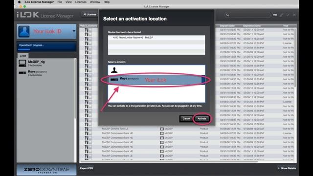This screenshot has height=176, width=313.
Task: Select 4040 Retro Limiter Native v6 license
Action: 156,38
